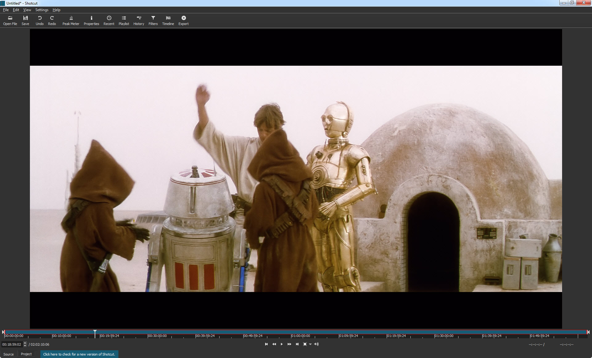Show the Peak Meter panel
This screenshot has width=592, height=358.
click(71, 20)
